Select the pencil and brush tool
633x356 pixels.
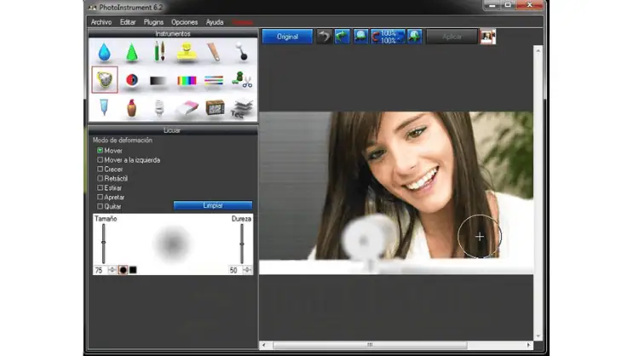pyautogui.click(x=159, y=52)
